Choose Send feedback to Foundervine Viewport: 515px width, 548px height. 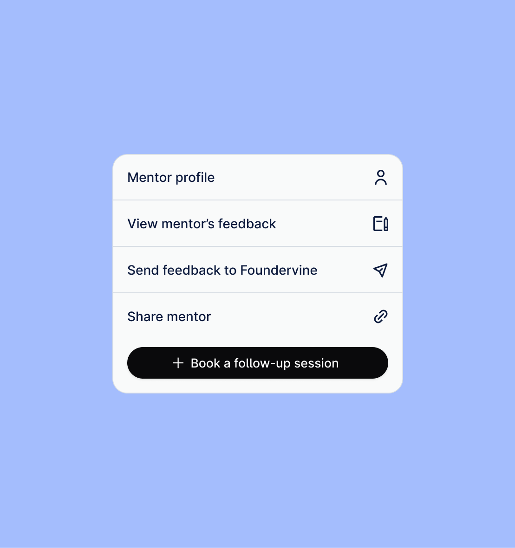coord(258,270)
